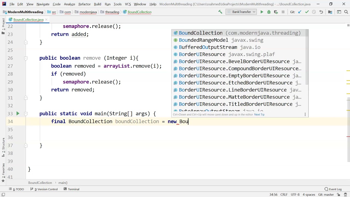The height and width of the screenshot is (197, 350).
Task: Open the Structure side panel
Action: point(3,147)
